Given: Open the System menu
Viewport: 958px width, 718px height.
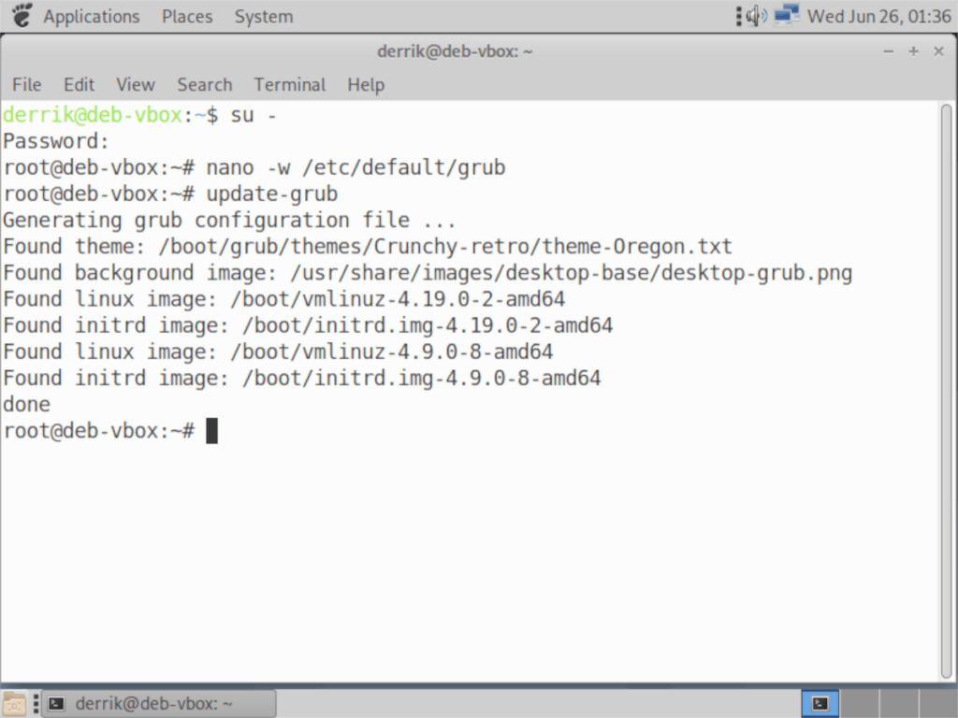Looking at the screenshot, I should (263, 16).
